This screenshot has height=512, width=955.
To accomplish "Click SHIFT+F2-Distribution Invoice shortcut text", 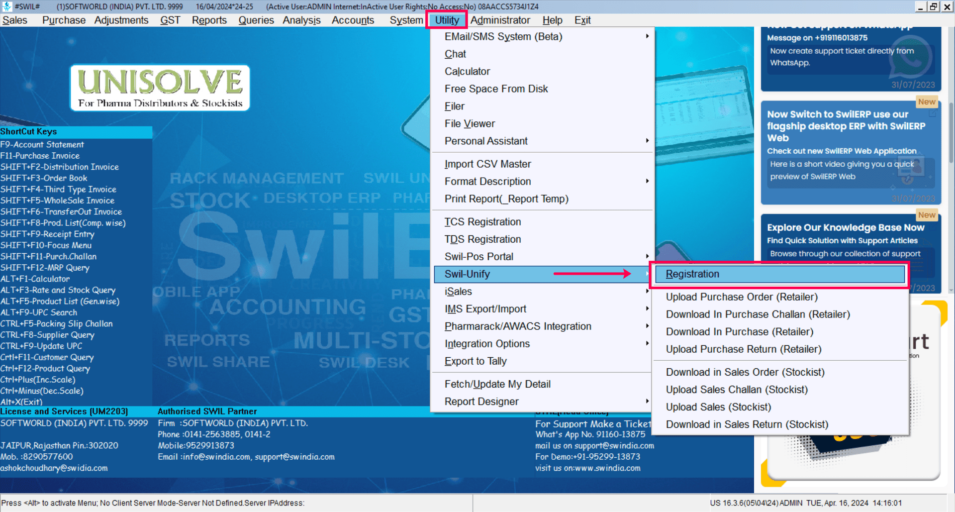I will [60, 167].
